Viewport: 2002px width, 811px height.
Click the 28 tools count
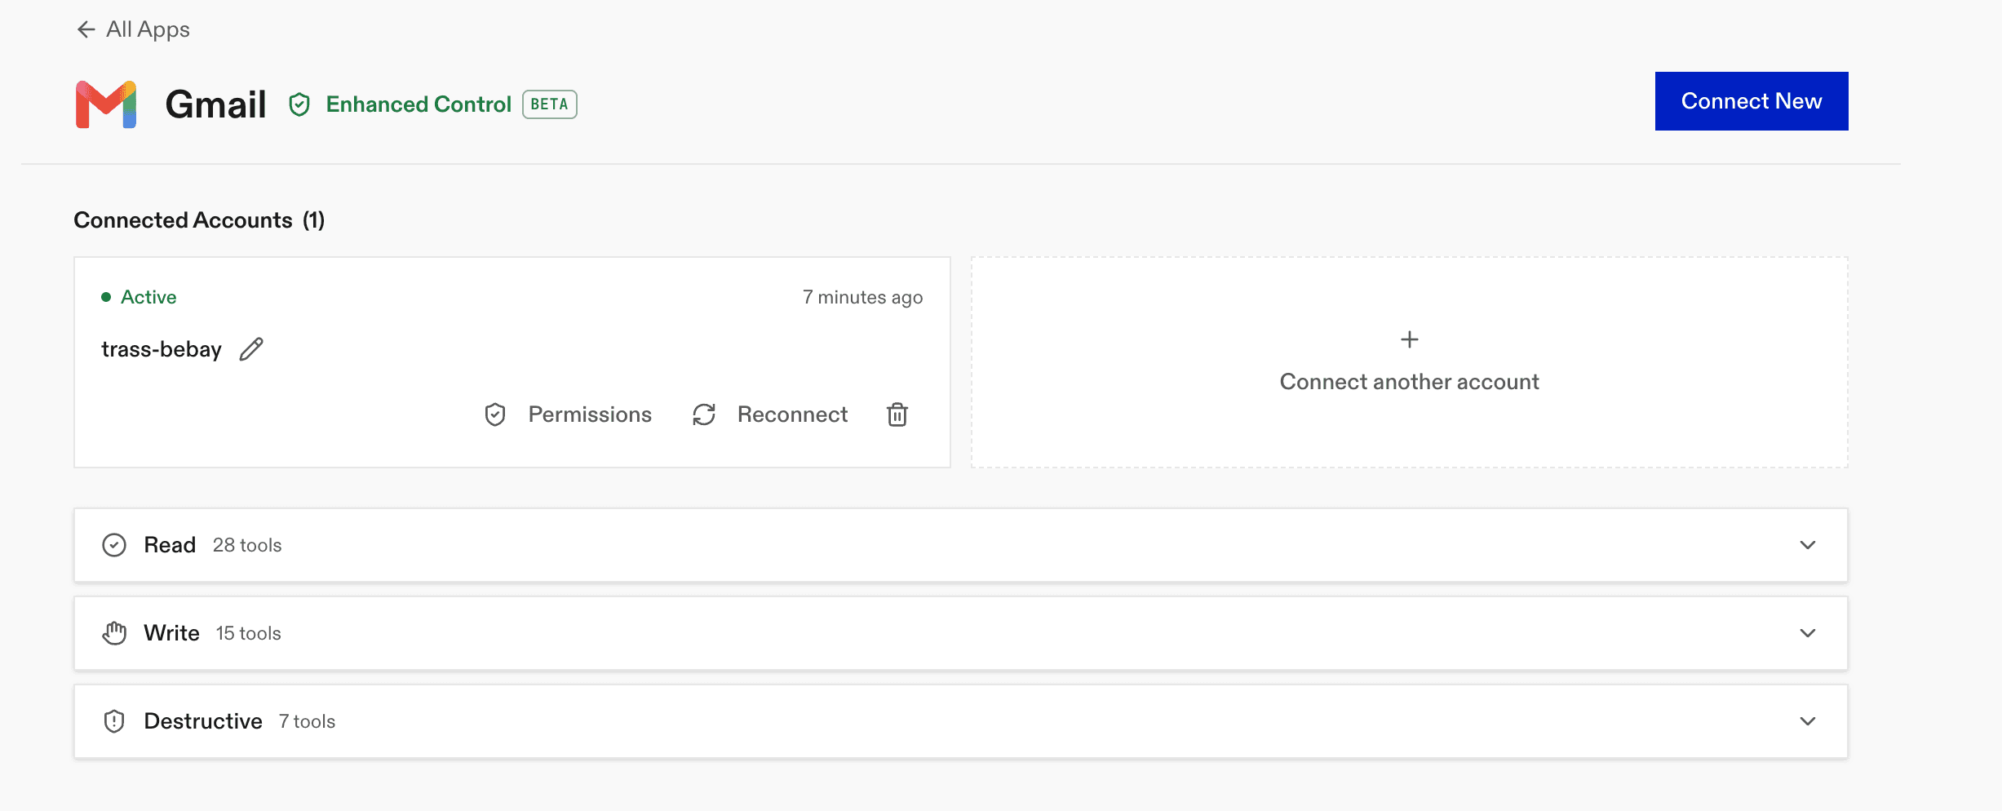(247, 545)
